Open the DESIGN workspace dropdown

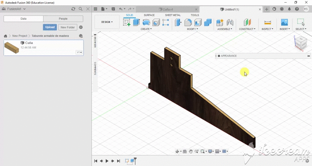(107, 22)
